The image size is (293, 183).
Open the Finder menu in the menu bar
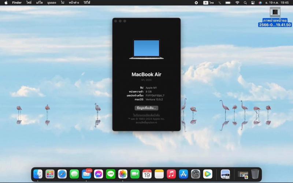click(x=17, y=3)
